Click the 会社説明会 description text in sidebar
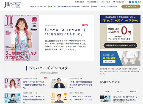 point(120,71)
